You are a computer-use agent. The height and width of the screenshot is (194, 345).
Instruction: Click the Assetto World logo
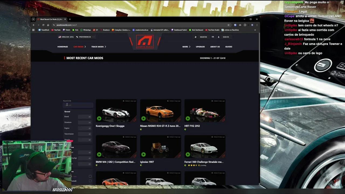[x=145, y=42]
